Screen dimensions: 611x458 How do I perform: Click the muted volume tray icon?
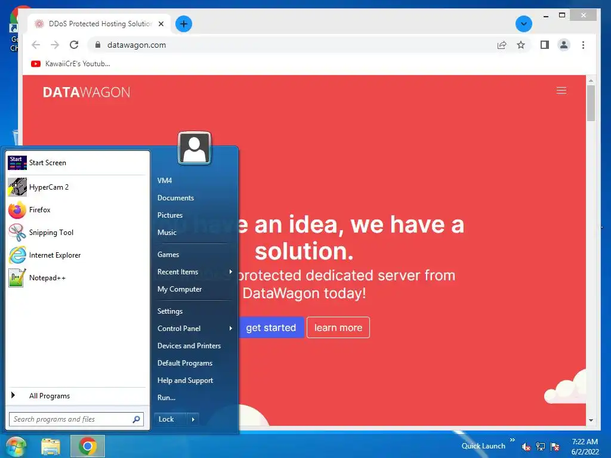[526, 447]
